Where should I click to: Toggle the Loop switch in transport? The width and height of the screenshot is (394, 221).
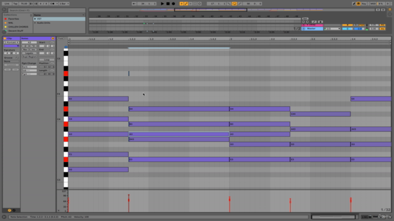pyautogui.click(x=234, y=4)
